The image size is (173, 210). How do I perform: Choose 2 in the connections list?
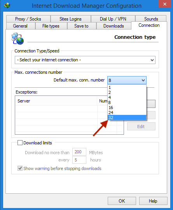click(127, 92)
